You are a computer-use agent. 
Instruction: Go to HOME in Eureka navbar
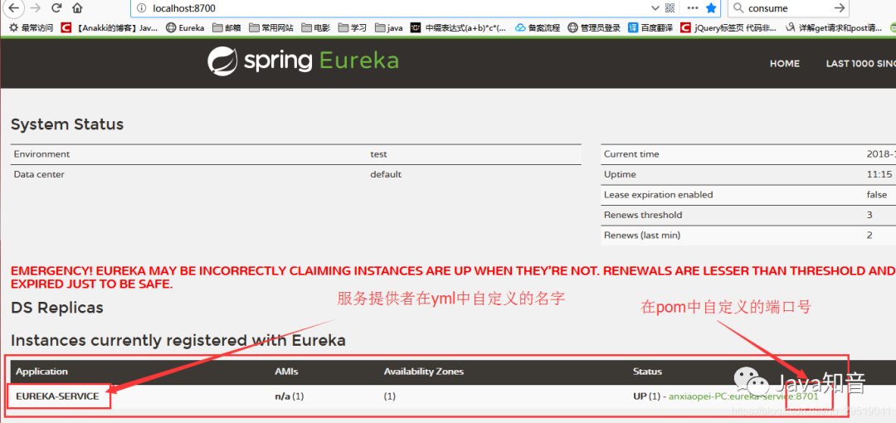point(785,64)
